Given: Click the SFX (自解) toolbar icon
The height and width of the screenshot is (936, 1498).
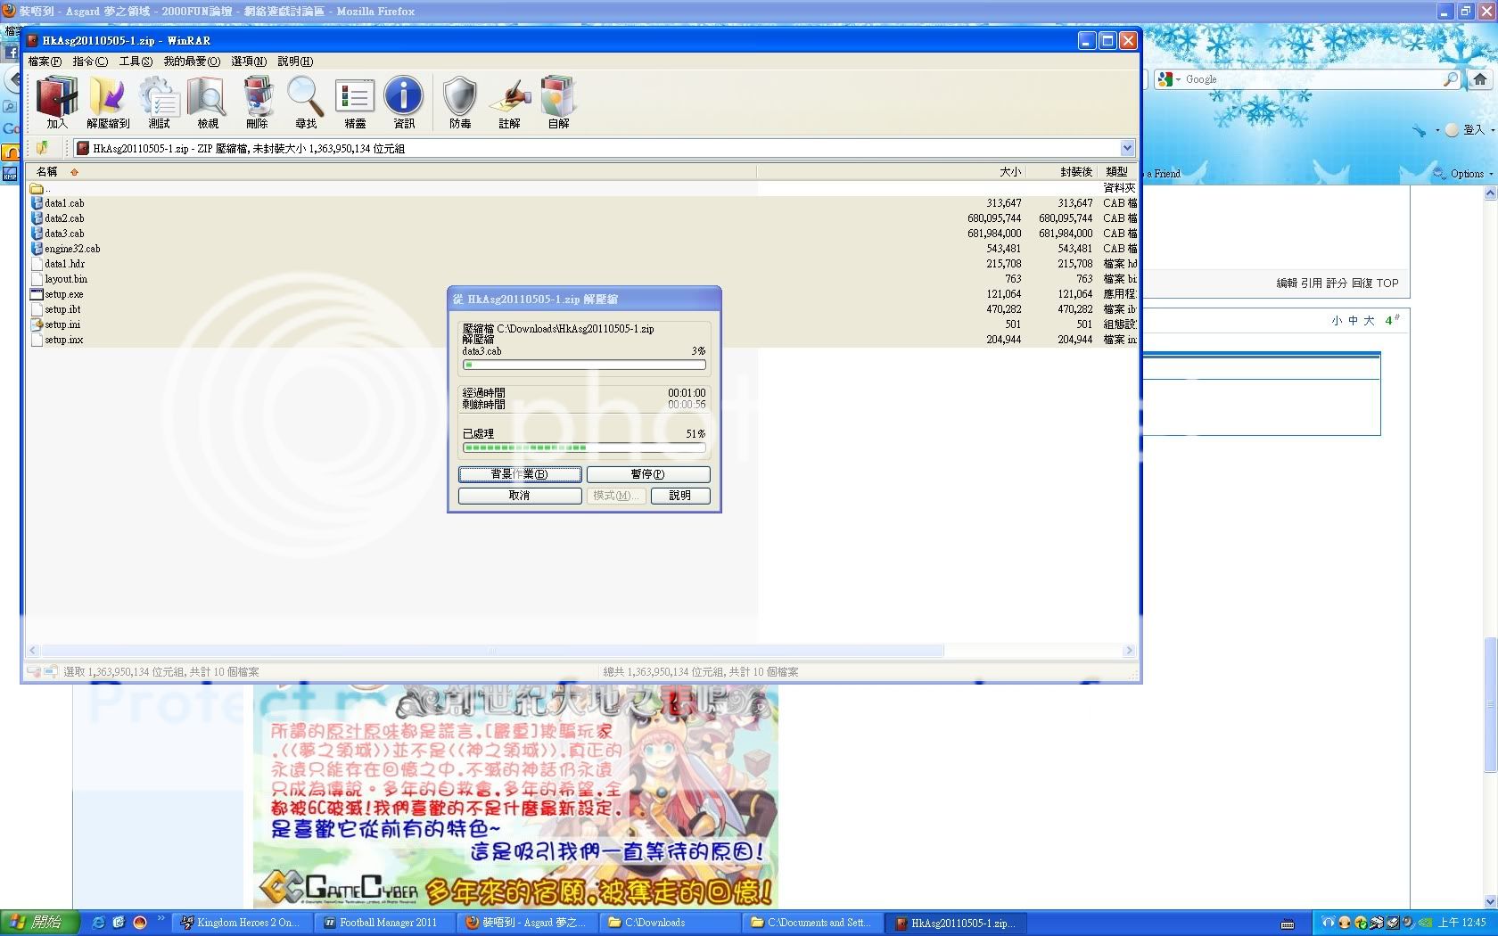Looking at the screenshot, I should pos(558,102).
